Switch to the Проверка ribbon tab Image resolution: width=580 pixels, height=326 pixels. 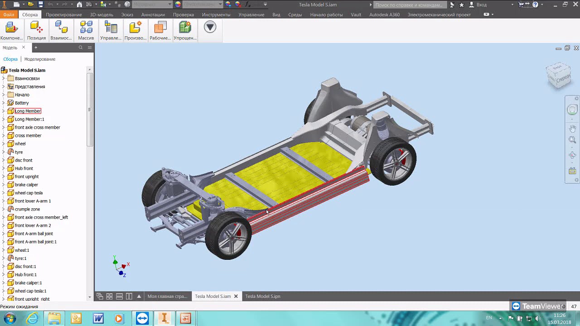click(184, 14)
